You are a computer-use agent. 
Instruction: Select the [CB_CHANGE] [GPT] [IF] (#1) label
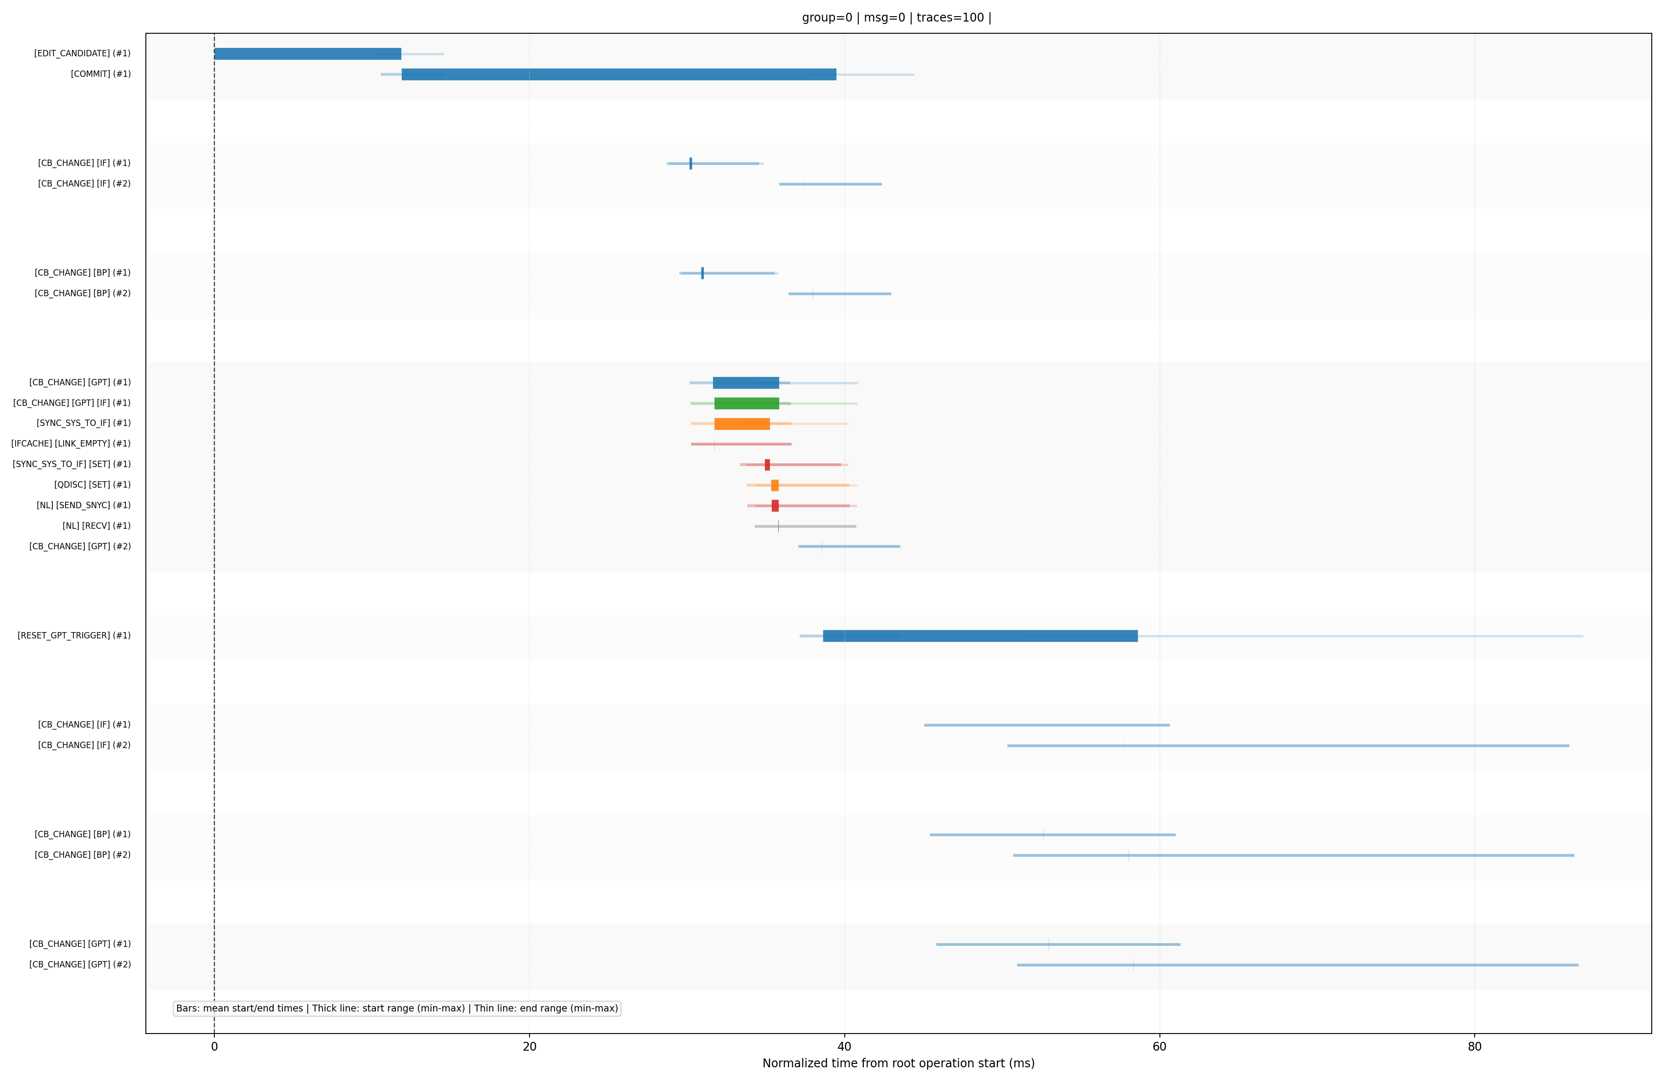71,403
